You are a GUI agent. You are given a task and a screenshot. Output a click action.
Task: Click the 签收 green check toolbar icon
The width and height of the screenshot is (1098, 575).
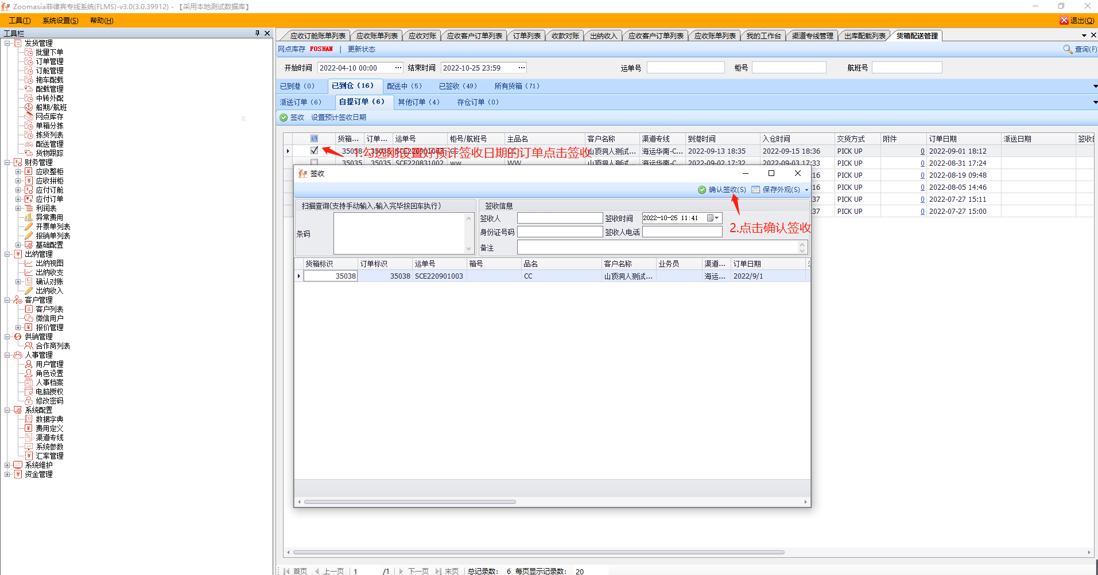284,118
